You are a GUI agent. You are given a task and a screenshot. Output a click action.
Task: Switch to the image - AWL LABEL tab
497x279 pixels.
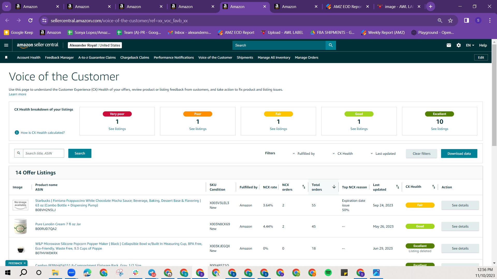coord(399,6)
